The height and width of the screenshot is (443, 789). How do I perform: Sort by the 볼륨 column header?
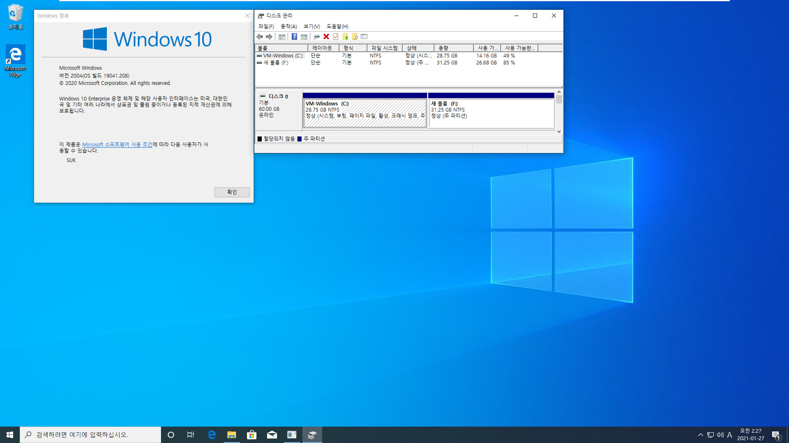pos(281,48)
